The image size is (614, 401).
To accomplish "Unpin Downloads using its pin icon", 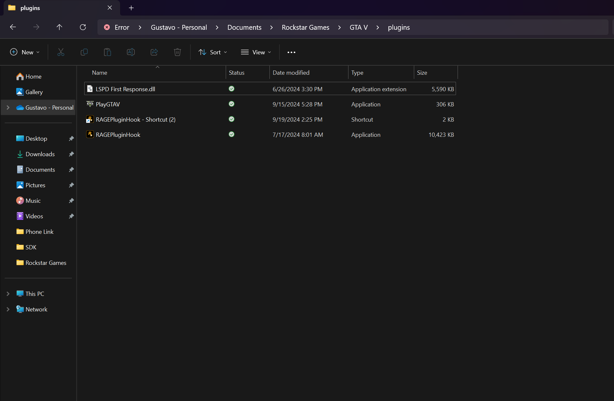I will point(71,154).
